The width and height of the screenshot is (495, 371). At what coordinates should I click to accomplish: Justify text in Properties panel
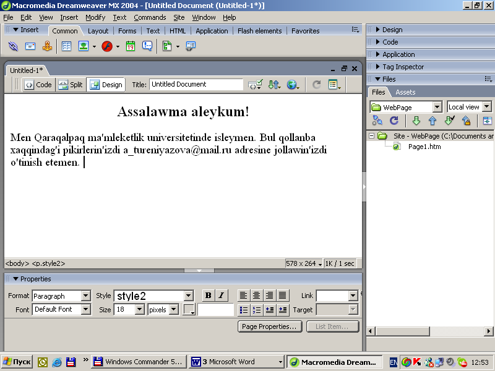click(x=283, y=296)
